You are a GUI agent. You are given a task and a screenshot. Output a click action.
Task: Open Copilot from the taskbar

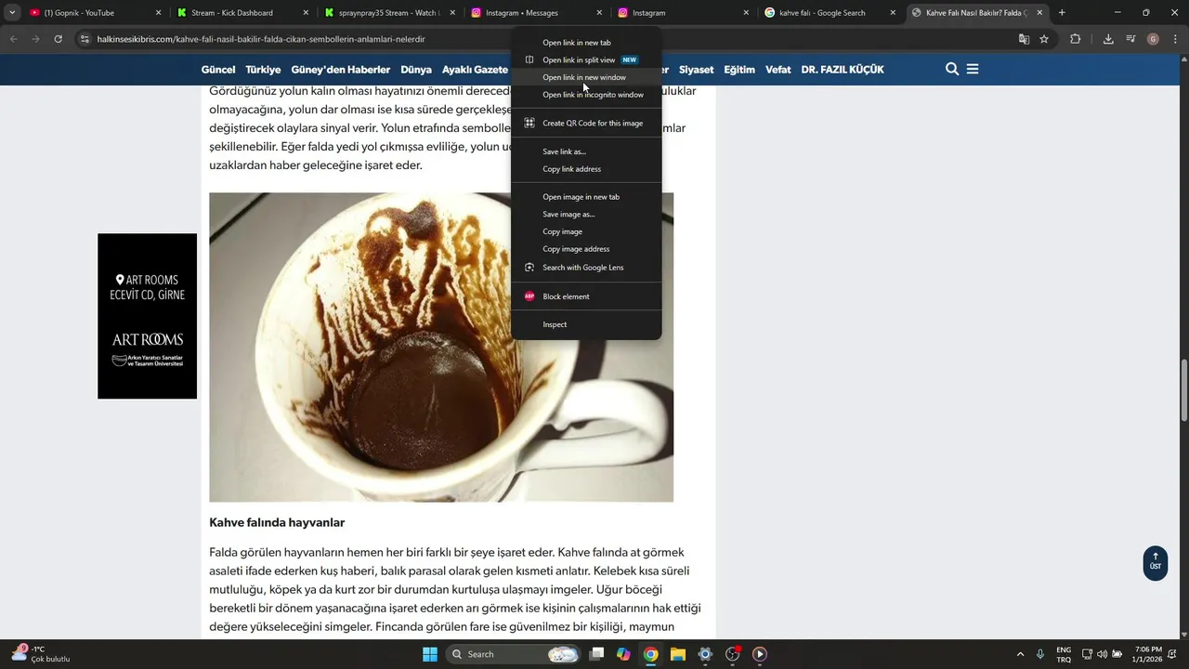[623, 654]
